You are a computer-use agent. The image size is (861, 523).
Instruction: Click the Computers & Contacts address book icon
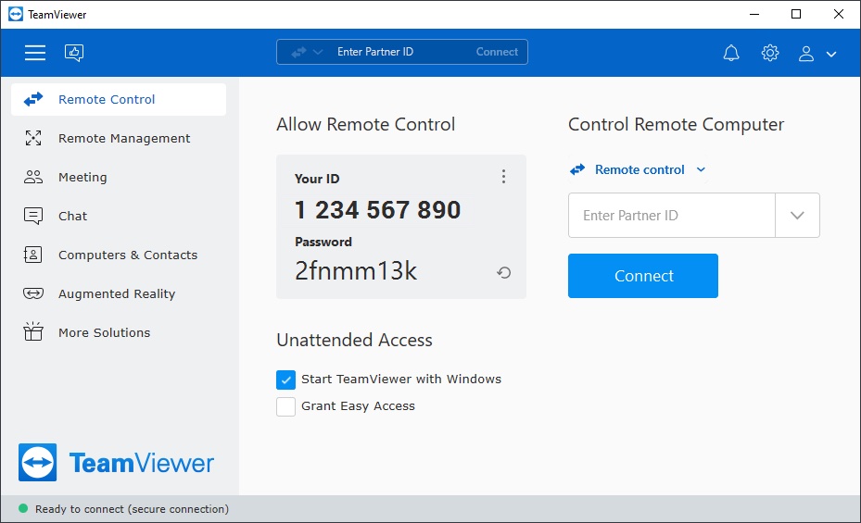pyautogui.click(x=33, y=255)
